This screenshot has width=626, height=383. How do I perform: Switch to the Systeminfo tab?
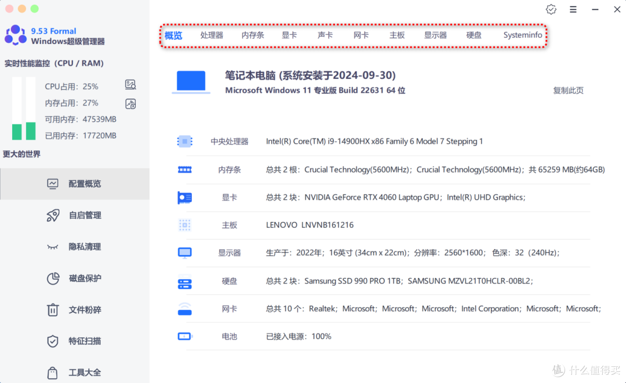point(523,35)
